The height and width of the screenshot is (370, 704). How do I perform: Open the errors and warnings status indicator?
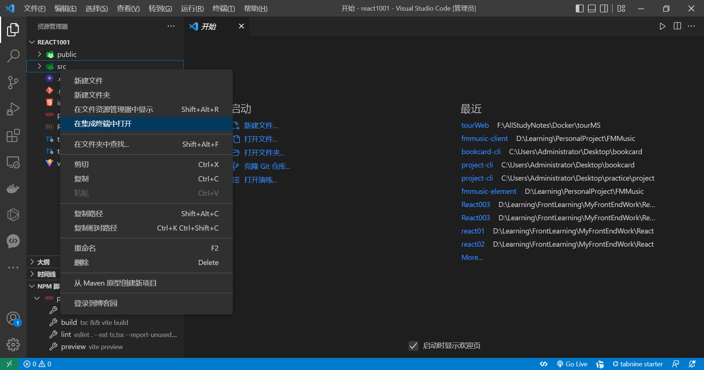click(x=37, y=364)
